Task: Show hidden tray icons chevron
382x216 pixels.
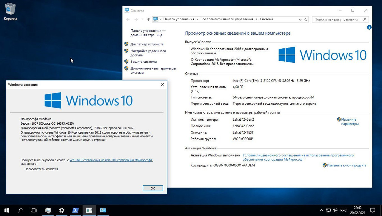Action: (x=321, y=210)
